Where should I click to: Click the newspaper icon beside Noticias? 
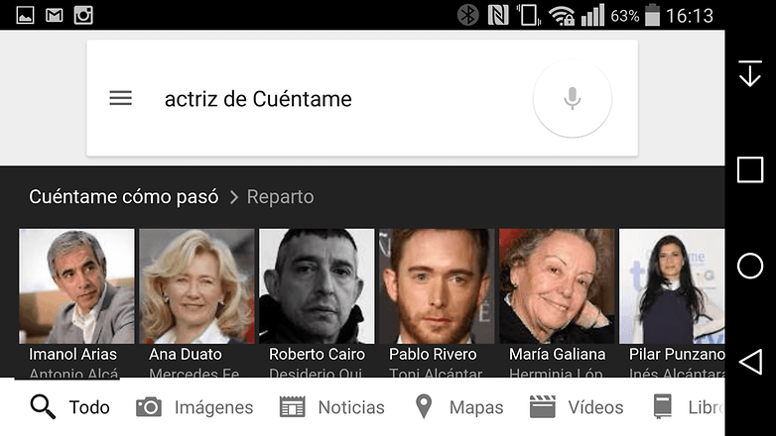coord(293,407)
